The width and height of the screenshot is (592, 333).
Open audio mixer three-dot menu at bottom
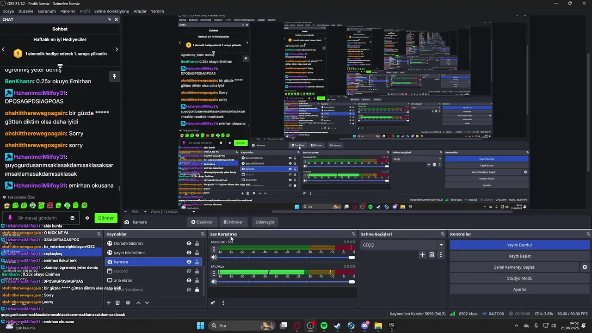pos(223,303)
